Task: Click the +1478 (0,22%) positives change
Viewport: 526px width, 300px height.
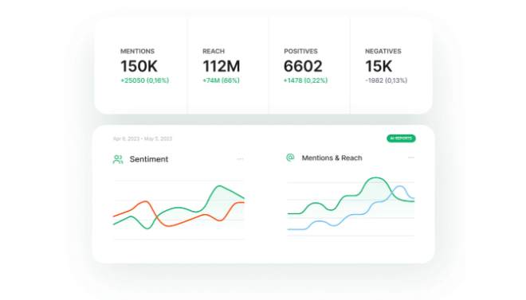Action: tap(305, 80)
